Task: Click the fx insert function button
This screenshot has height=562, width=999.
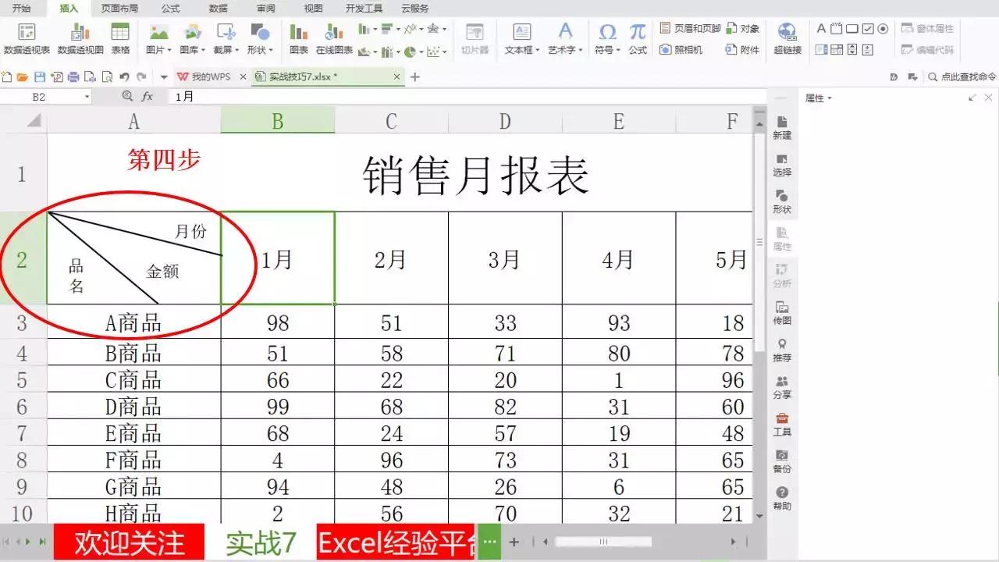Action: click(148, 96)
